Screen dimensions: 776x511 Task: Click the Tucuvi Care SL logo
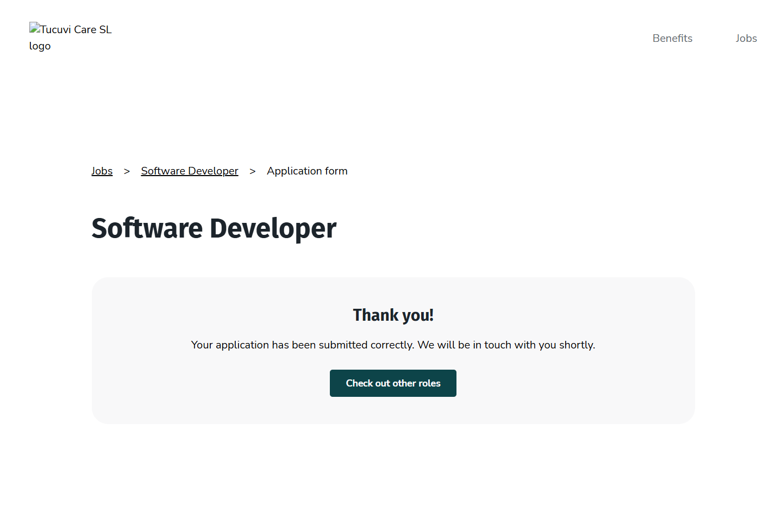click(70, 38)
